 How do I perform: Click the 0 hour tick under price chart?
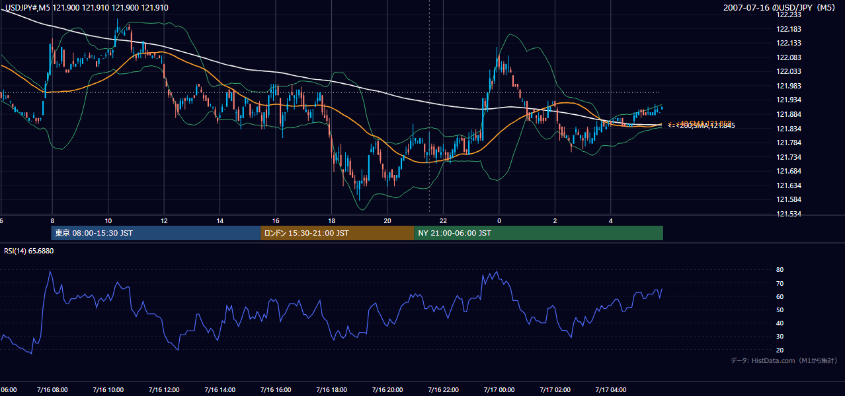[499, 220]
